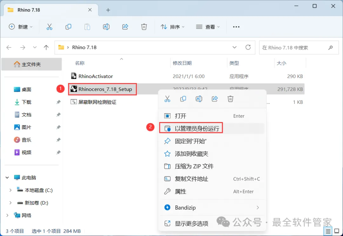Open recent locations dropdown arrow
This screenshot has width=343, height=236.
click(x=35, y=47)
